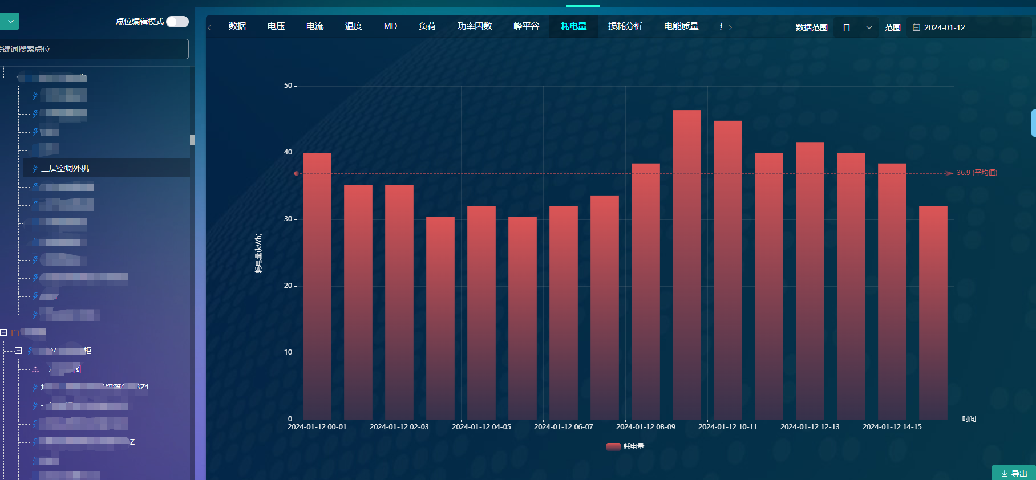The width and height of the screenshot is (1036, 480).
Task: Click the lightning icon beside 三层空调外机
Action: click(x=35, y=168)
